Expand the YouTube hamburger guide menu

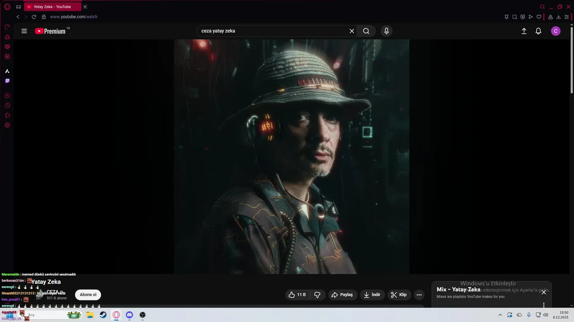(24, 31)
